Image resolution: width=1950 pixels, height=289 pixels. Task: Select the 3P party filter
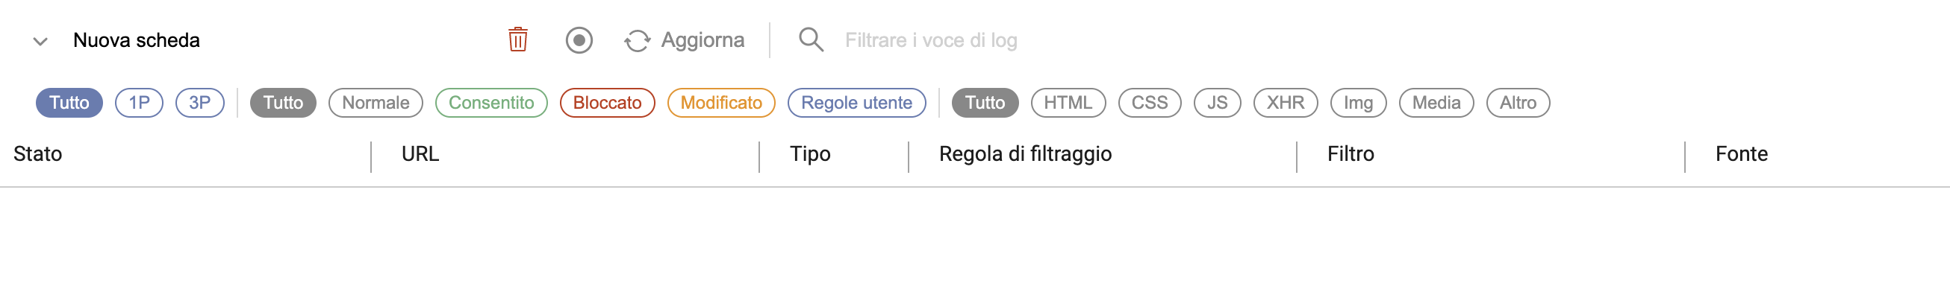tap(200, 103)
